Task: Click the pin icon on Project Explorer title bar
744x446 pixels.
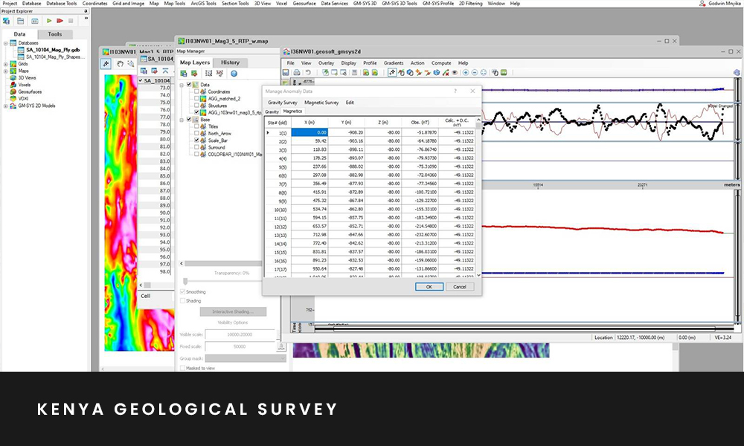Action: click(86, 11)
